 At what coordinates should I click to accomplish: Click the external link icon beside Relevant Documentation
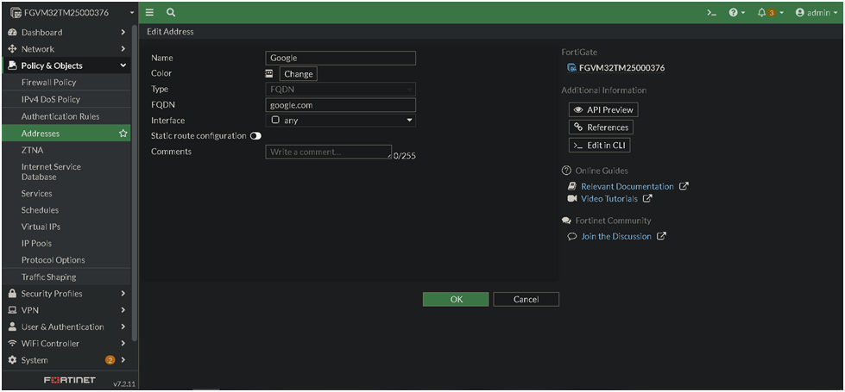(684, 187)
